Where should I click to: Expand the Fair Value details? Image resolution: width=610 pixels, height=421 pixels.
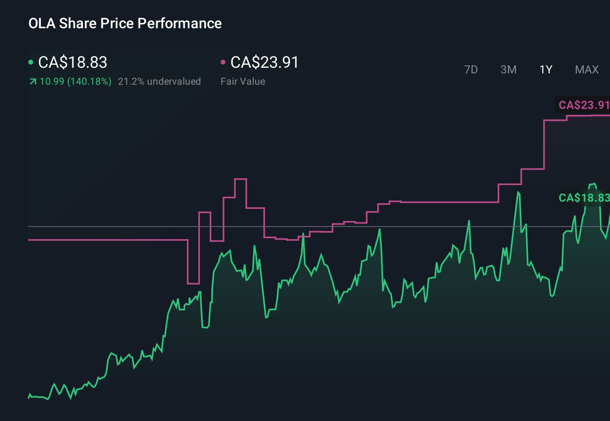pos(243,81)
